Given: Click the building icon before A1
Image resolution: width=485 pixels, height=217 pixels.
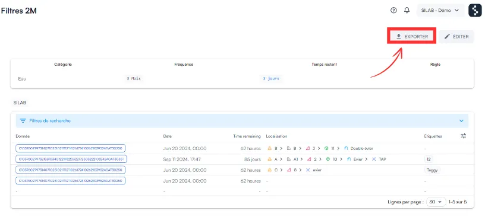Looking at the screenshot, I should 289,159.
